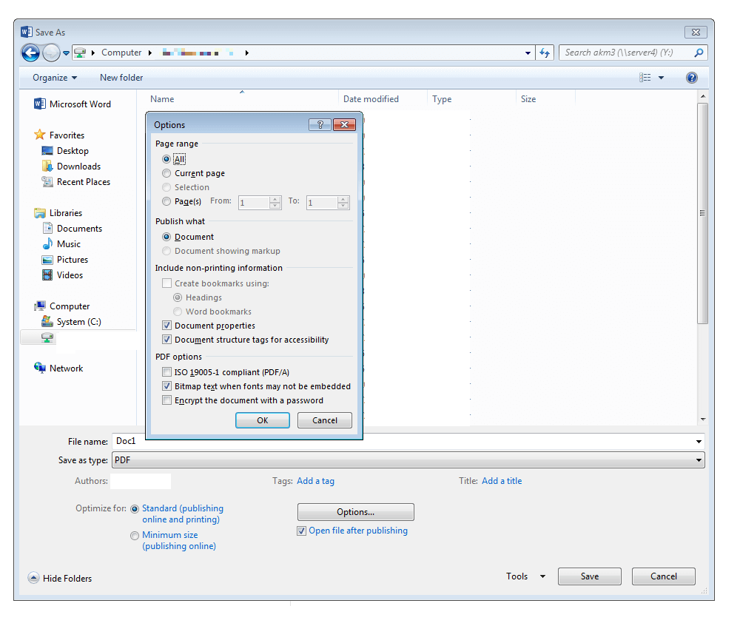The image size is (740, 626).
Task: Click the Desktop icon in Favorites
Action: point(47,150)
